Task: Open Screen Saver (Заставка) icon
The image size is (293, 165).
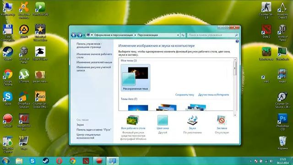Action: click(x=222, y=120)
